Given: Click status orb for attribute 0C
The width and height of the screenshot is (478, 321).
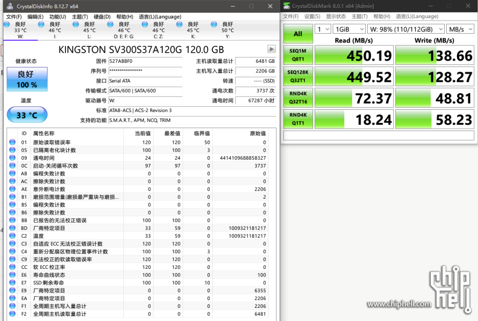Looking at the screenshot, I should (x=12, y=166).
